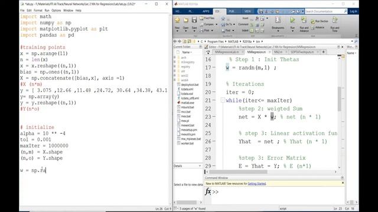The width and height of the screenshot is (378, 212).
Task: Click the Run and Time icon
Action: (x=335, y=20)
